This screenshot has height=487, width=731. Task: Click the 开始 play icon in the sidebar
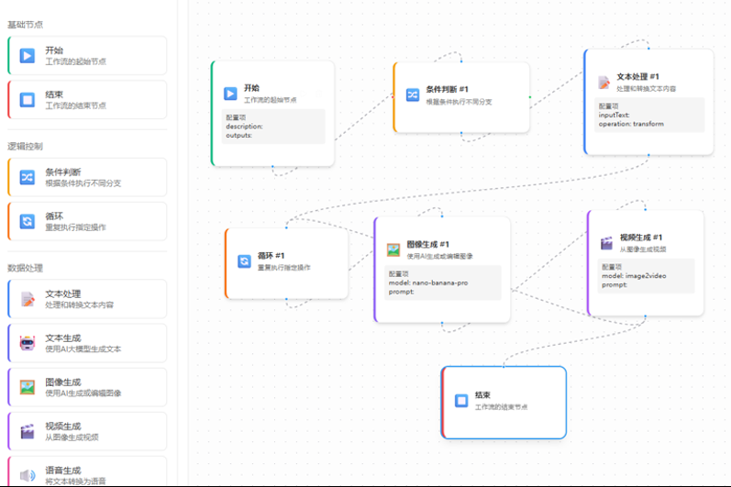(x=28, y=56)
